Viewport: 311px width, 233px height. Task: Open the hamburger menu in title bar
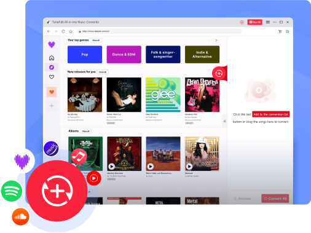(268, 22)
